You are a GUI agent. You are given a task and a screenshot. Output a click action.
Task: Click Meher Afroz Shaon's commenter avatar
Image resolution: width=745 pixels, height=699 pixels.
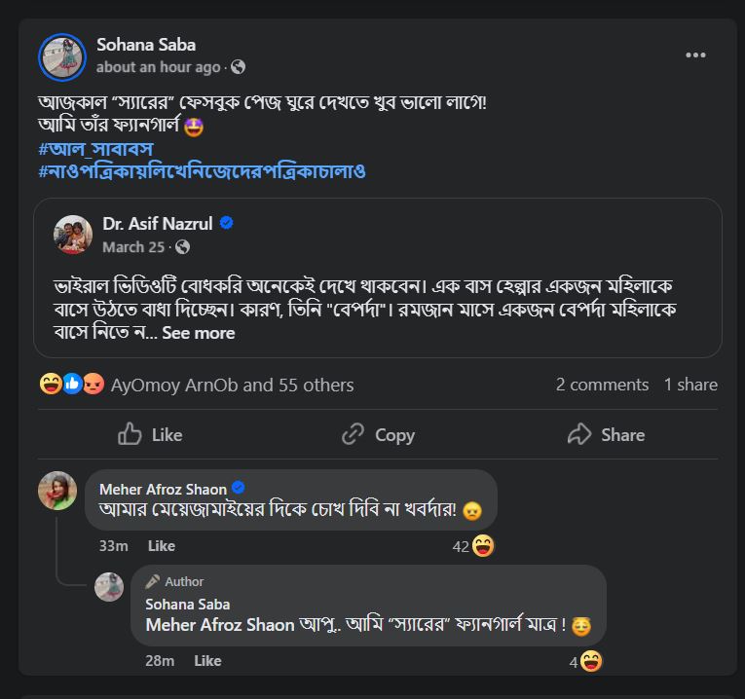click(57, 491)
